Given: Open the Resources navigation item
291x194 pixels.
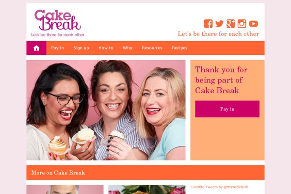Looking at the screenshot, I should click(x=152, y=48).
